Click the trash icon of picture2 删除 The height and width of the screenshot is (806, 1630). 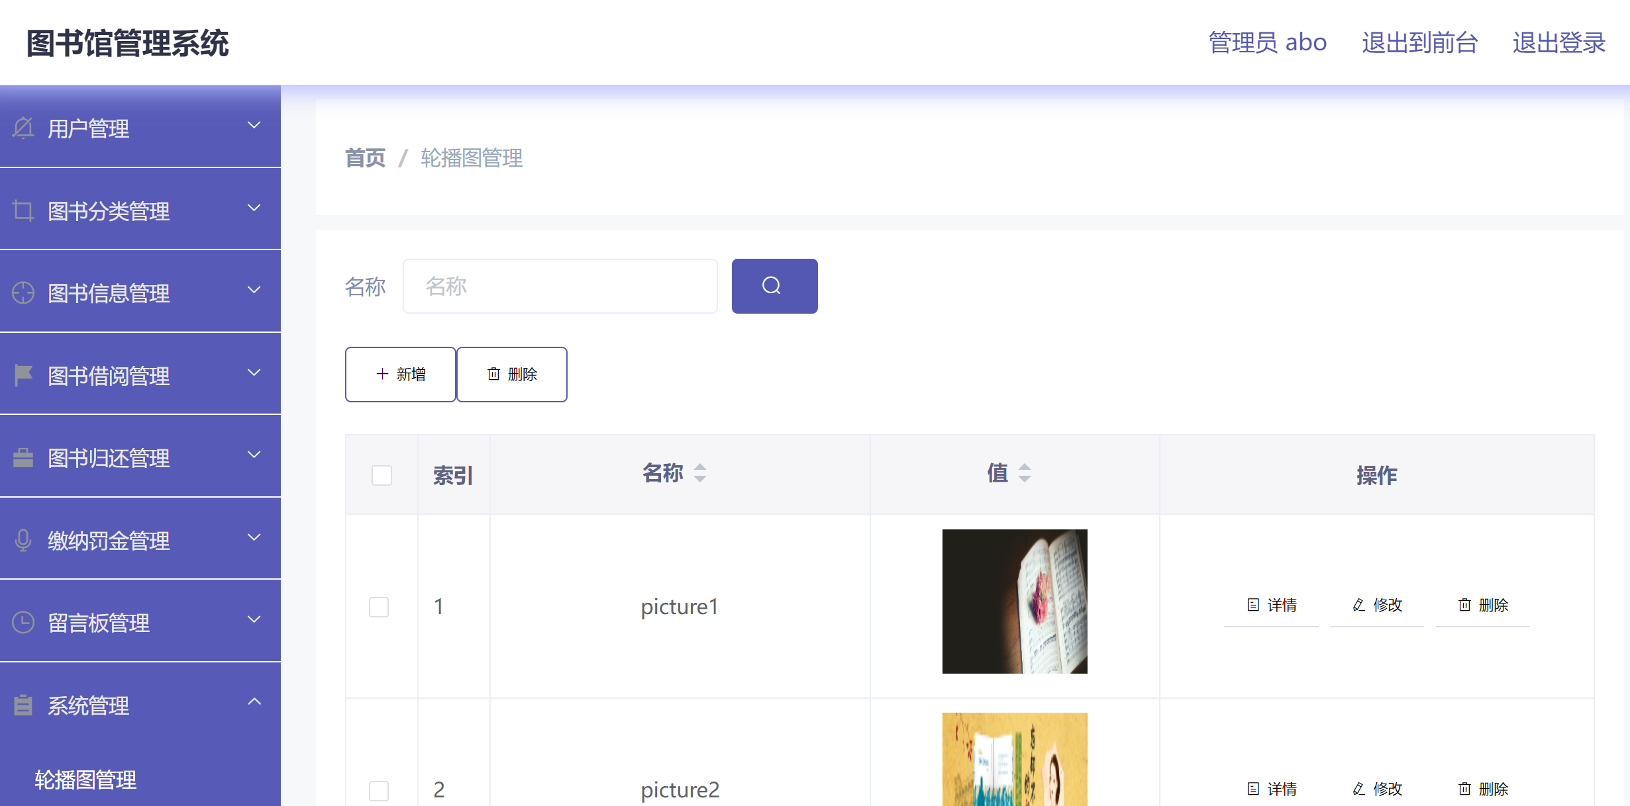(1464, 789)
